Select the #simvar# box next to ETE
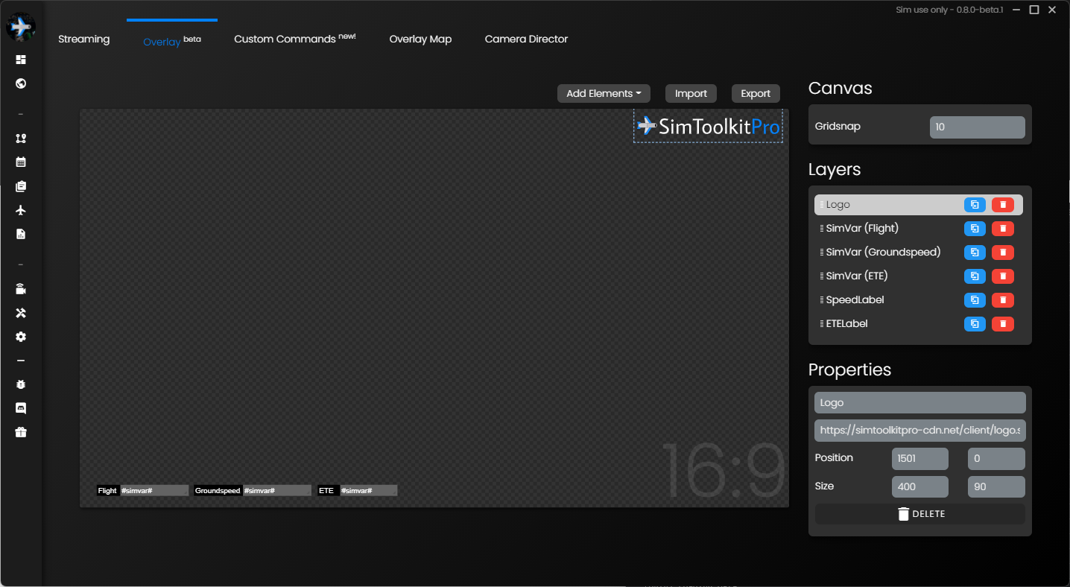The width and height of the screenshot is (1070, 587). pos(369,491)
